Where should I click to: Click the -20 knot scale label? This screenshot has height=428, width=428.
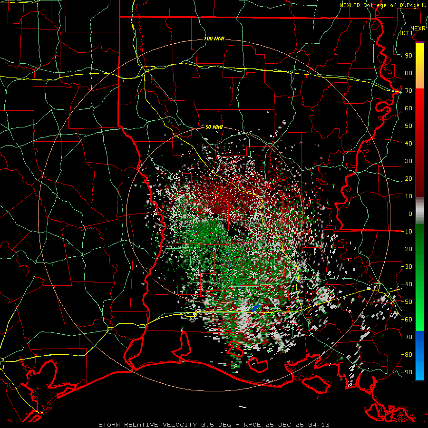[x=407, y=249]
